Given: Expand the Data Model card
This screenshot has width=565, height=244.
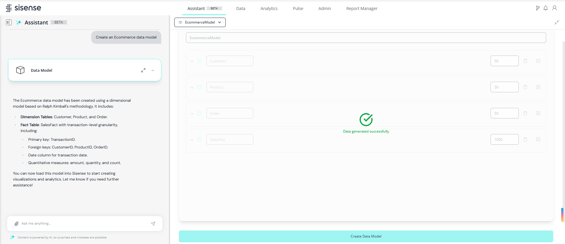Looking at the screenshot, I should (143, 70).
